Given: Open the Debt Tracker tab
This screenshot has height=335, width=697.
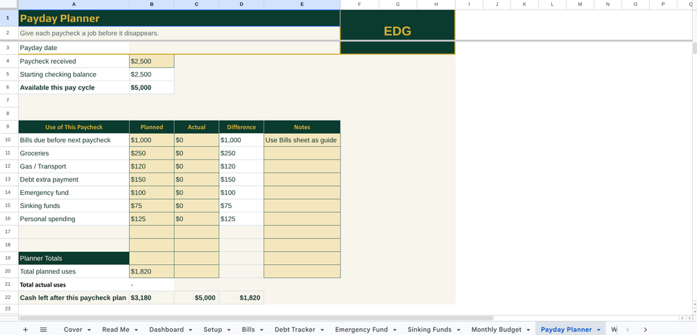Looking at the screenshot, I should point(295,329).
